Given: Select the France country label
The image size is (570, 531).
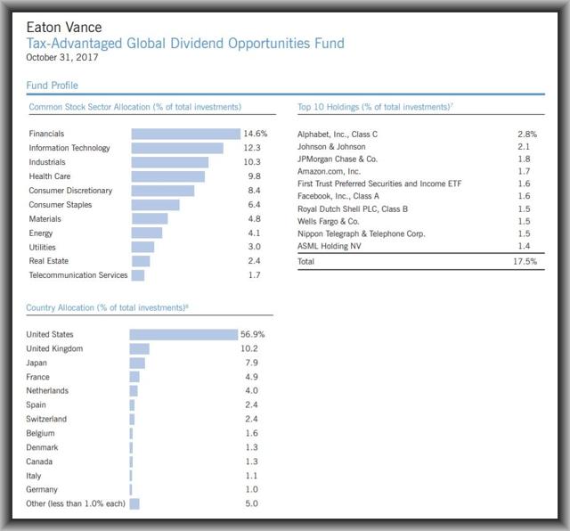Looking at the screenshot, I should click(x=37, y=377).
